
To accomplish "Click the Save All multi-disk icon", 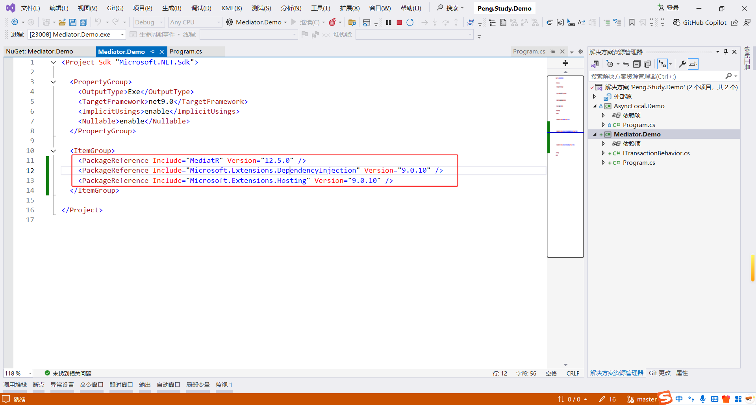I will [83, 22].
